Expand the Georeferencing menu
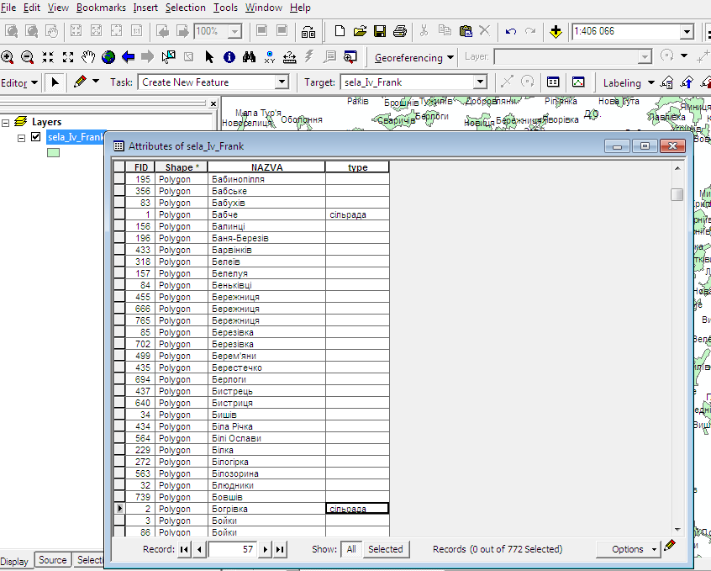711x571 pixels. point(414,58)
